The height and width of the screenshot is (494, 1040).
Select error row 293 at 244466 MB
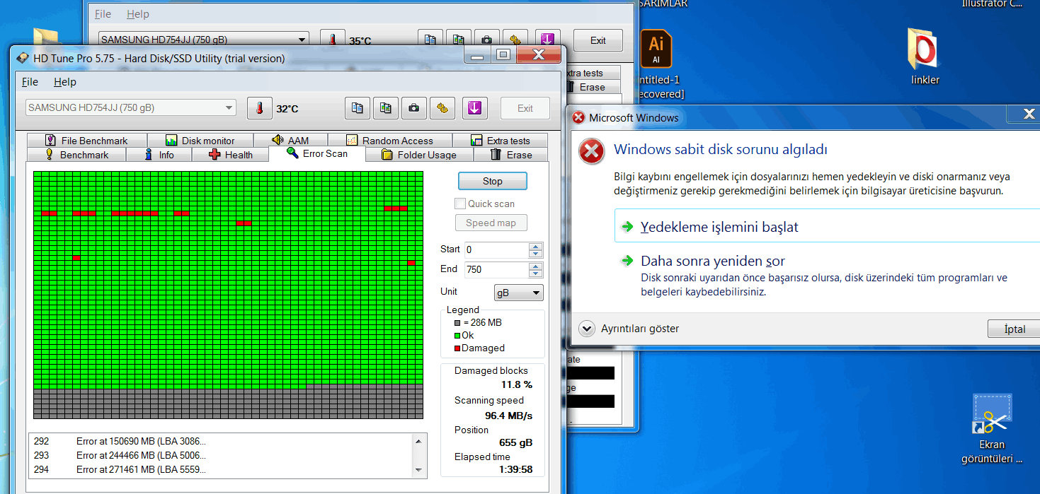(120, 456)
